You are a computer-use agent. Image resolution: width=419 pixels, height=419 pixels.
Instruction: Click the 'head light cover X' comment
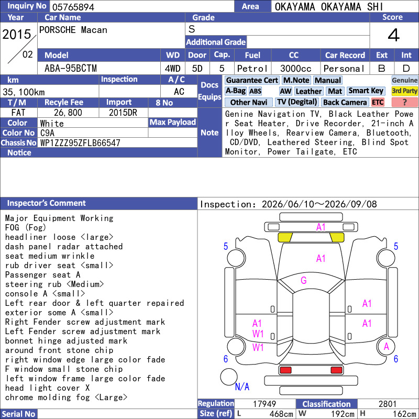coord(47,388)
